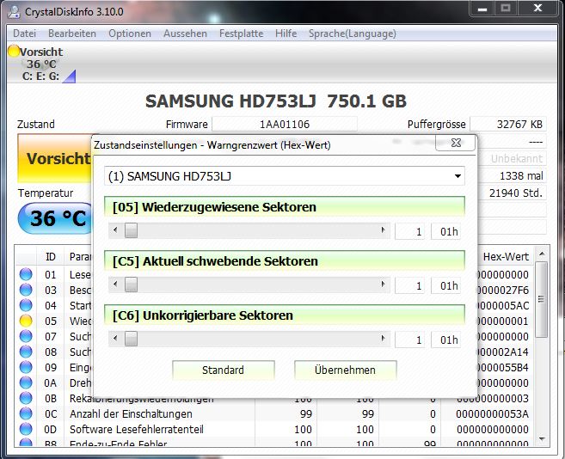Select the Anzahl der Einschaltungen row
Viewport: 565px width, 459px height.
[274, 414]
